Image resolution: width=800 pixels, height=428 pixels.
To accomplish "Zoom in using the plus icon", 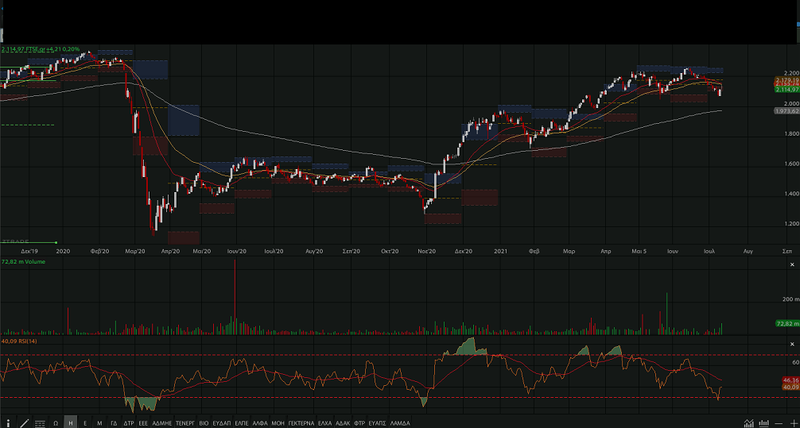I will [793, 423].
